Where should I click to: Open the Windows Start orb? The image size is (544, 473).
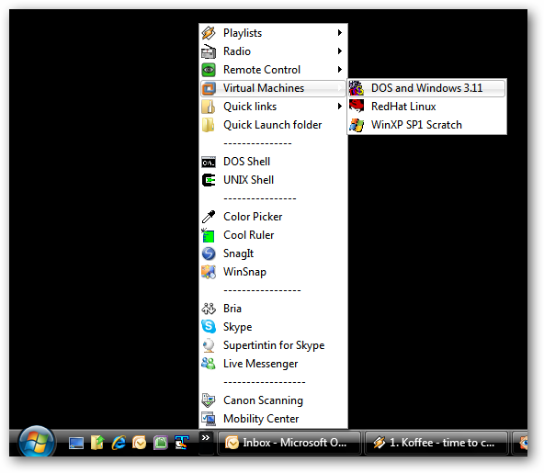point(37,442)
